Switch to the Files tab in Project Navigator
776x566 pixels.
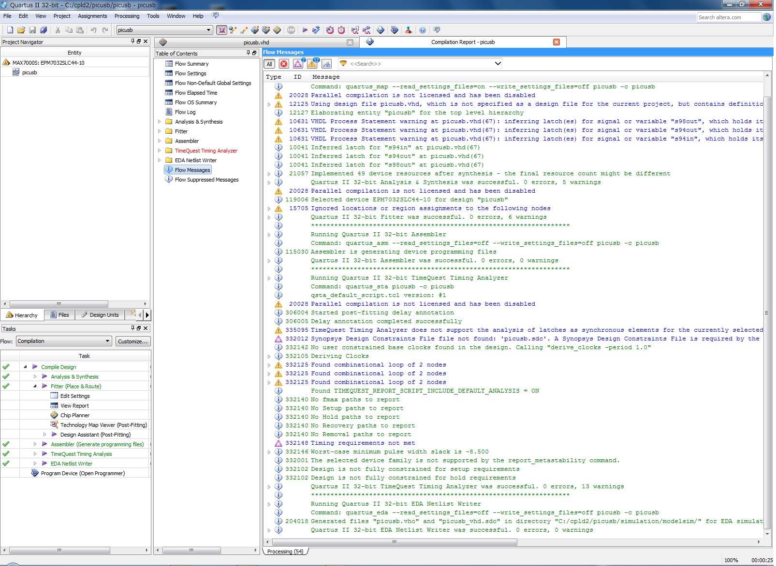[x=60, y=315]
